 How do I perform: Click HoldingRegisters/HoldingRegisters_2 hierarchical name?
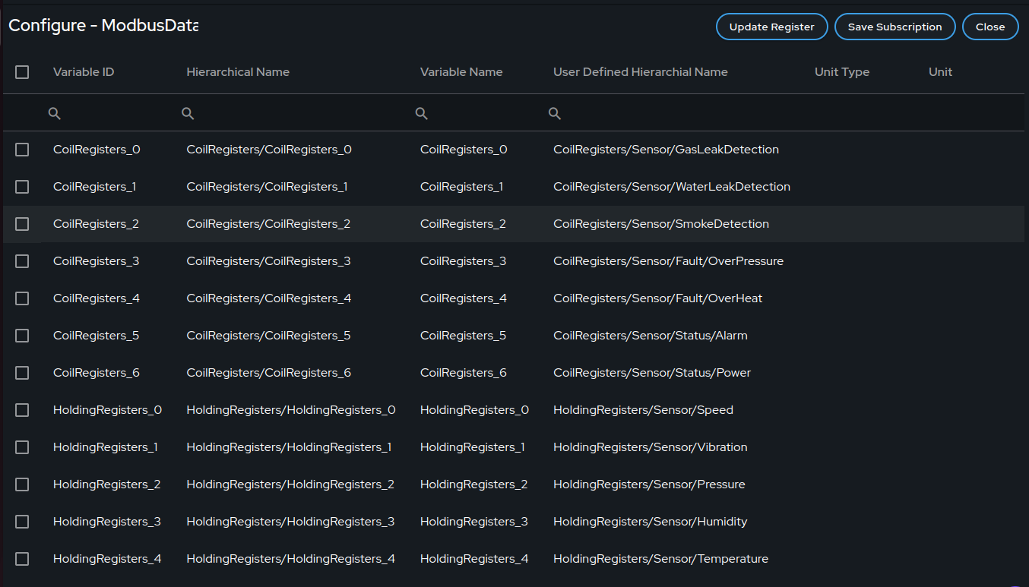[290, 484]
